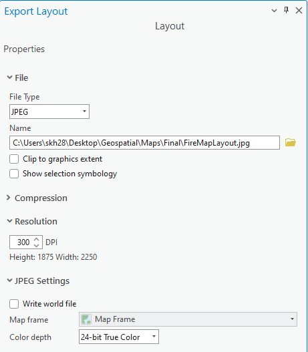
Task: Open the Map frame dropdown
Action: 188,319
